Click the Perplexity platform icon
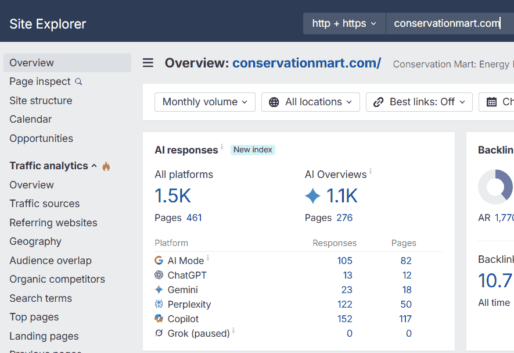Viewport: 514px width, 353px height. [x=159, y=304]
